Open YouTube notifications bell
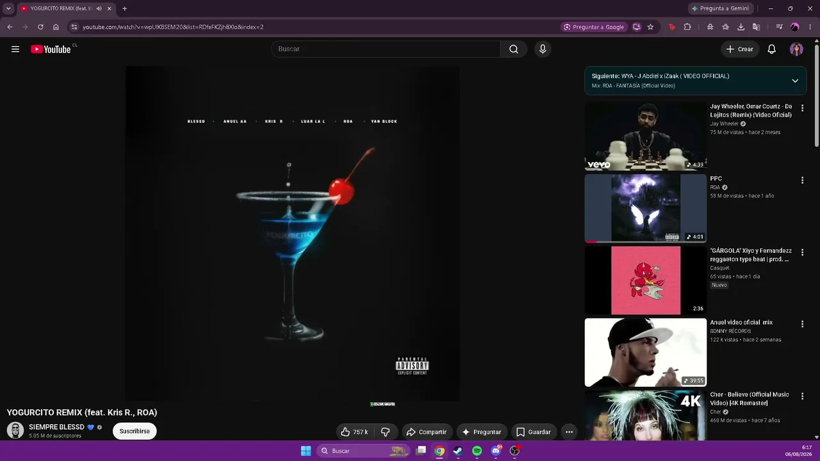This screenshot has height=461, width=820. tap(772, 49)
